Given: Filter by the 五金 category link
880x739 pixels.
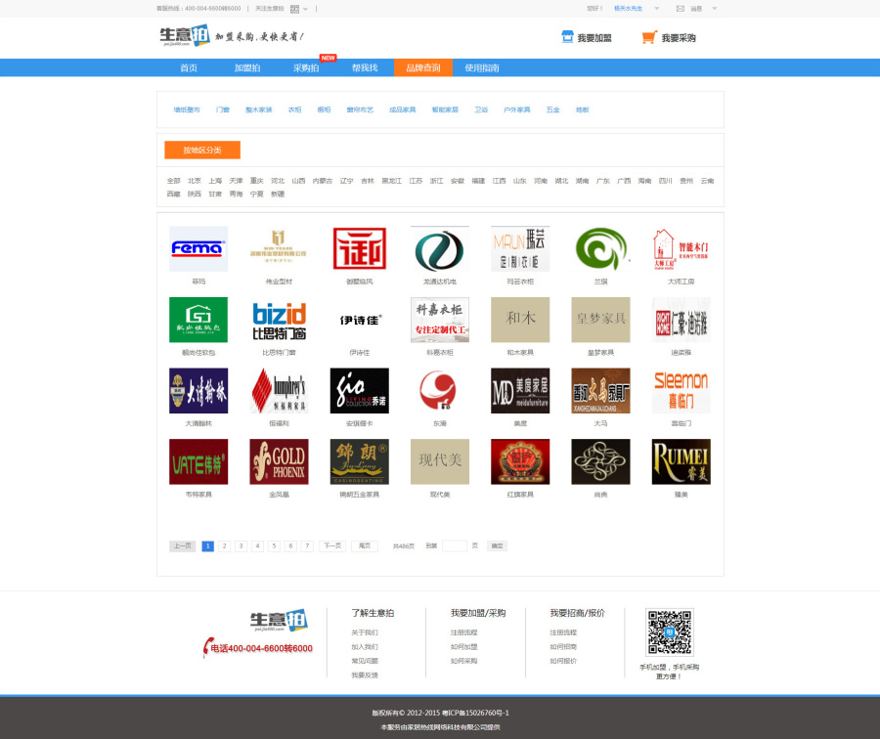Looking at the screenshot, I should point(552,110).
